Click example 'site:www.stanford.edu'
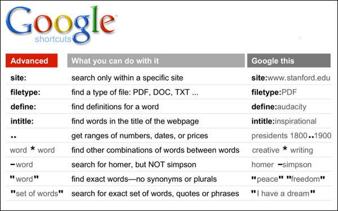Viewport: 338px width, 211px height. point(291,78)
